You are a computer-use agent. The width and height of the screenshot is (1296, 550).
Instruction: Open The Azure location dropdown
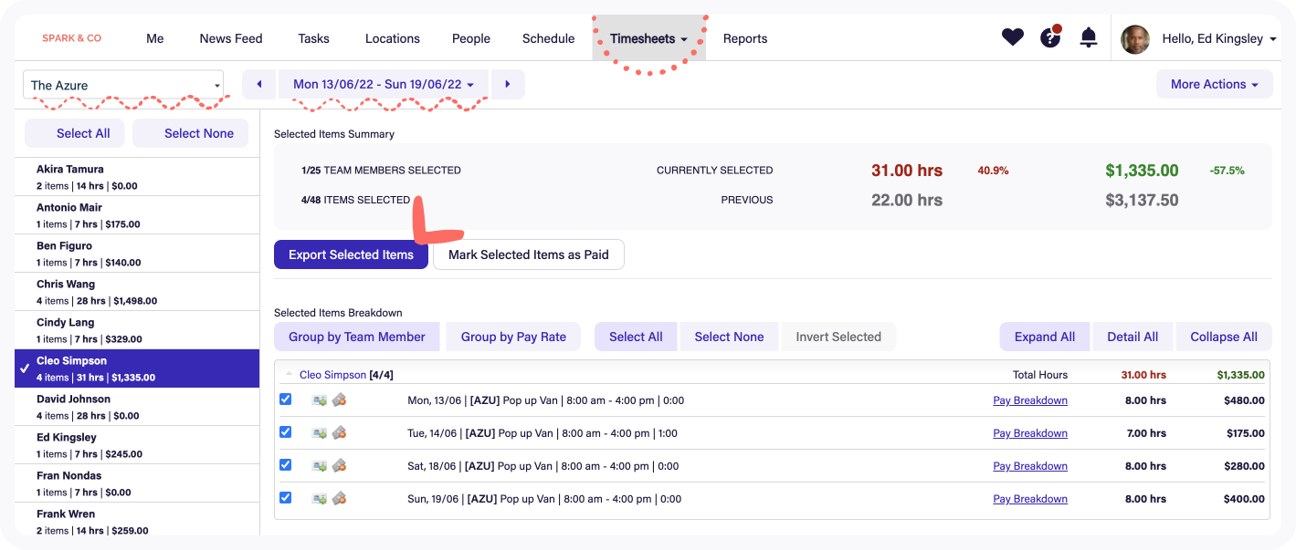pyautogui.click(x=123, y=85)
